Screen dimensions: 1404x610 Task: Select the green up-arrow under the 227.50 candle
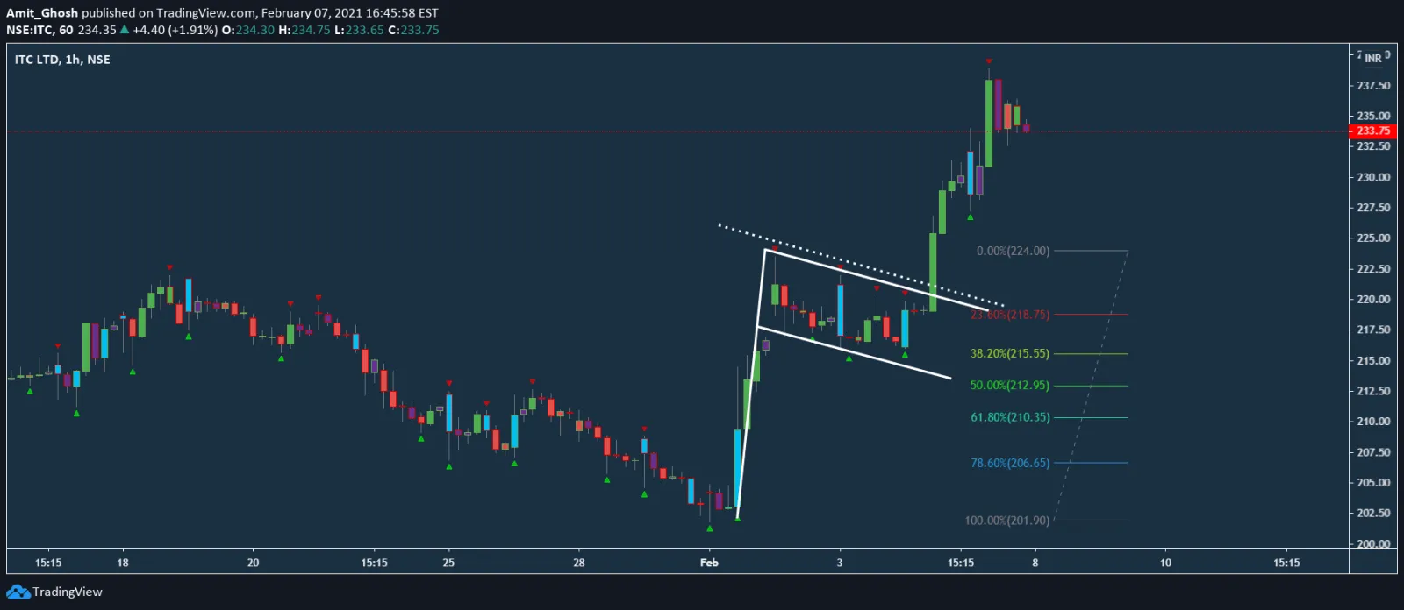971,217
